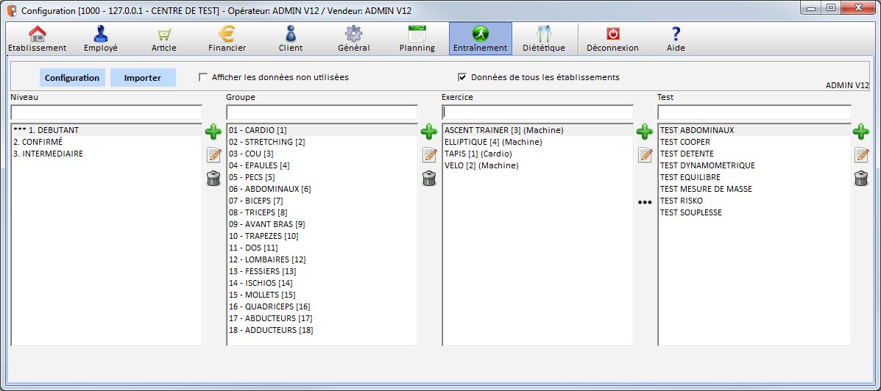Image resolution: width=881 pixels, height=391 pixels.
Task: Open Aide question mark help
Action: click(x=676, y=39)
